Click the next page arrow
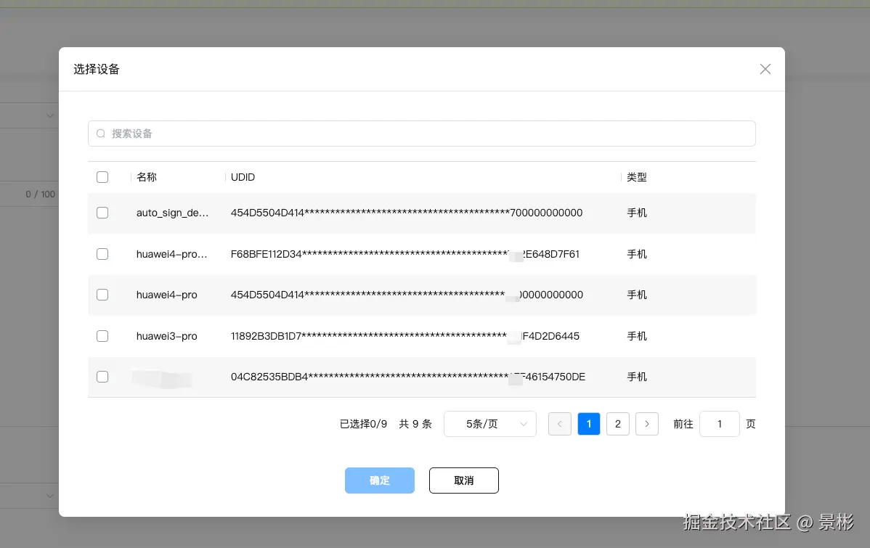 (646, 423)
